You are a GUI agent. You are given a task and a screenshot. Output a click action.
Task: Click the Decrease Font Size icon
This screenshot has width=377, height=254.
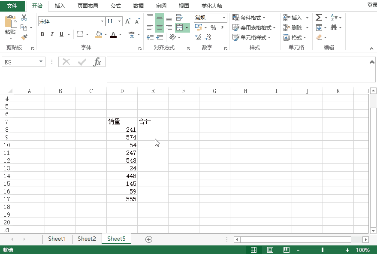pyautogui.click(x=137, y=21)
